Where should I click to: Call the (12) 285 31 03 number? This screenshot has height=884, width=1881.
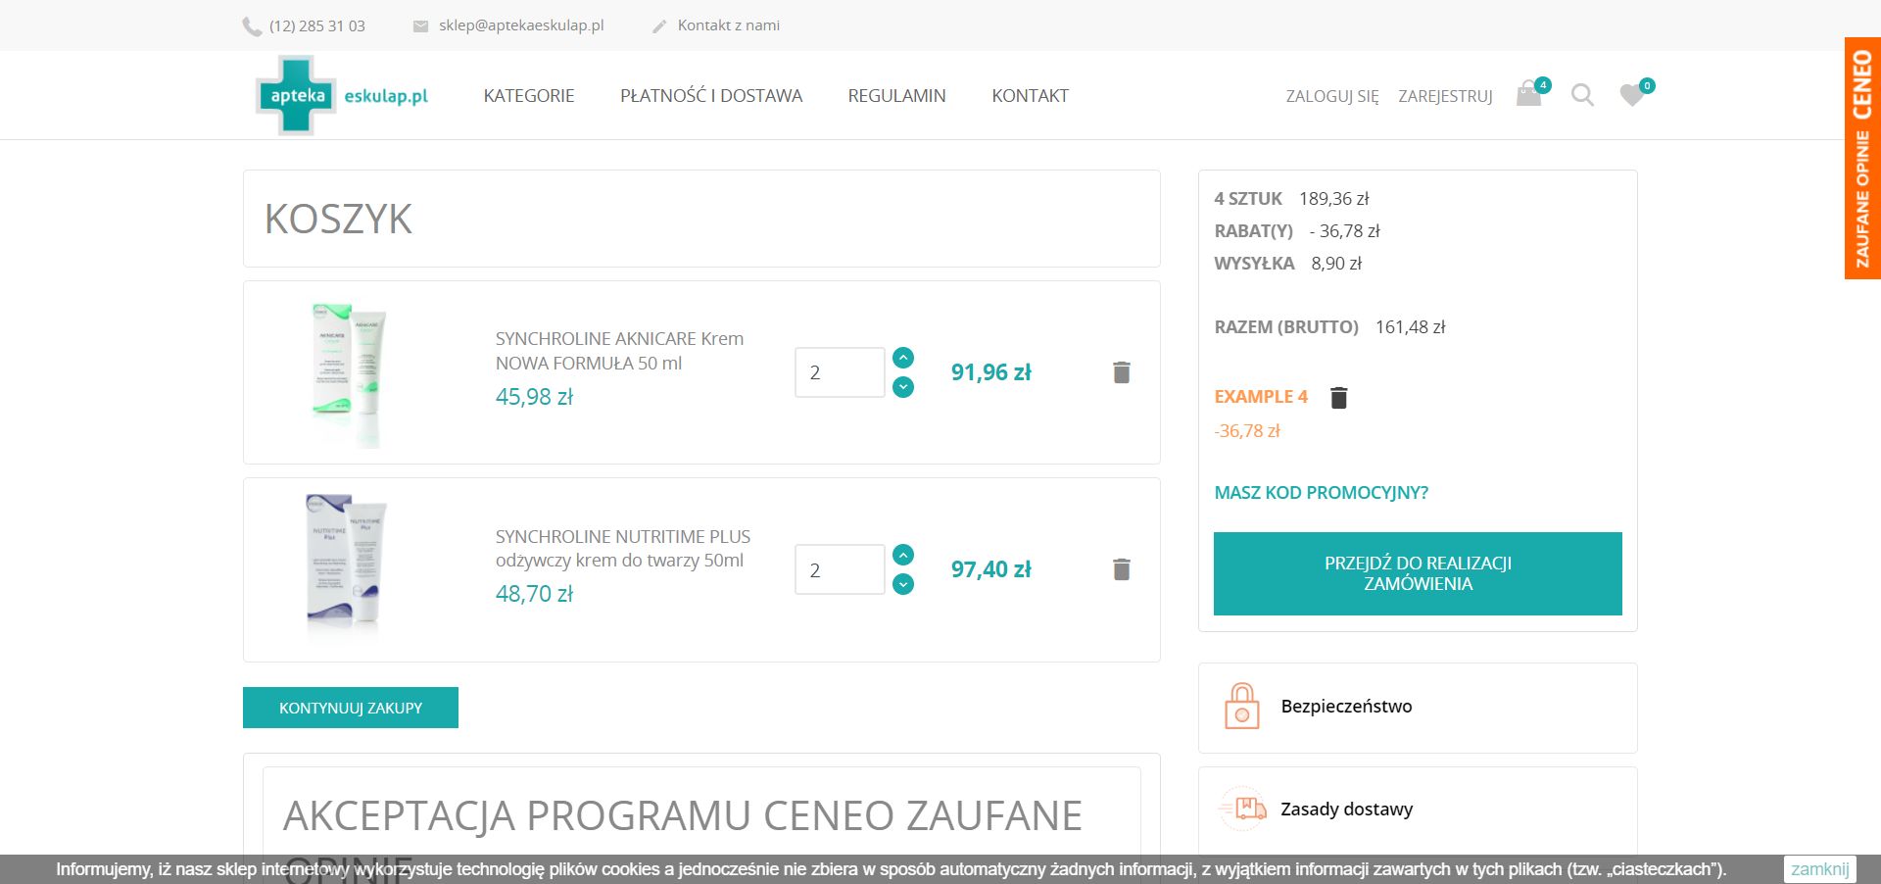317,26
